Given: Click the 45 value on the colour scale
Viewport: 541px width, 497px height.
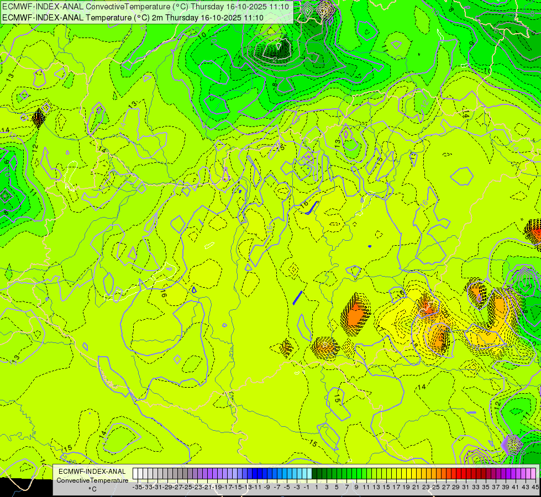Looking at the screenshot, I should pos(535,487).
